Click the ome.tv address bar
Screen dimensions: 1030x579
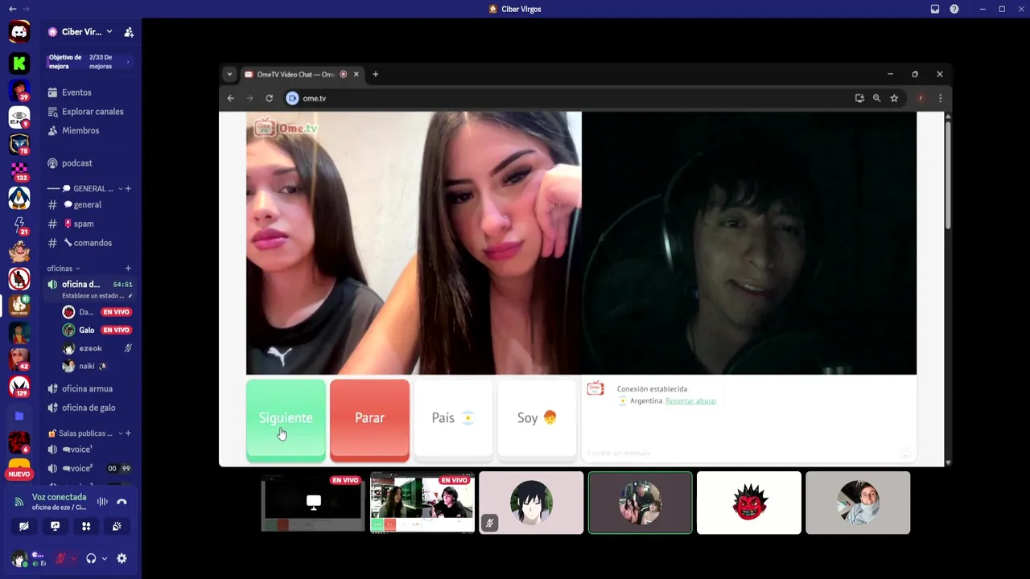point(563,98)
